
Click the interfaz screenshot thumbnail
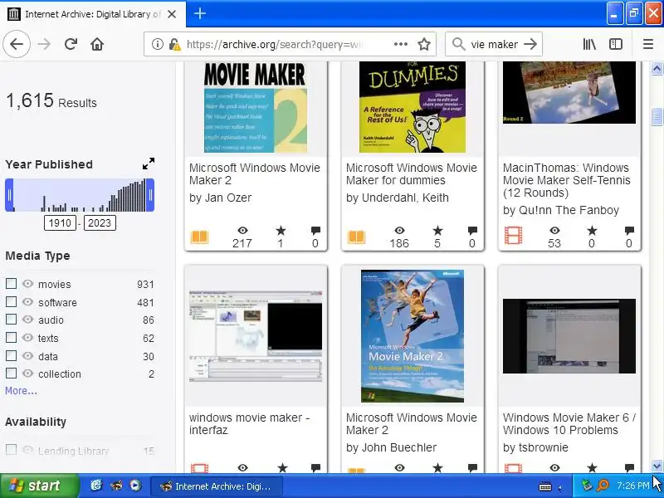tap(256, 336)
